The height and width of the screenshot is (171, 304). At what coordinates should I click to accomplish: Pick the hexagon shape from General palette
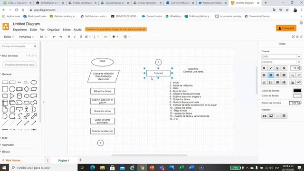click(x=5, y=96)
